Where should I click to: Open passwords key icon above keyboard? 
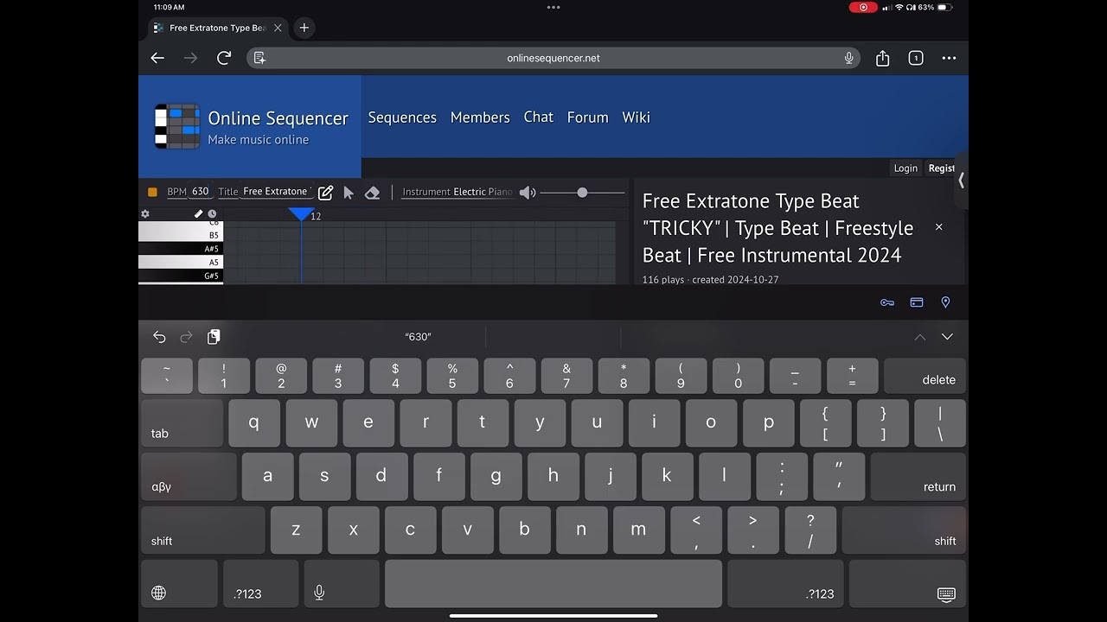point(887,302)
